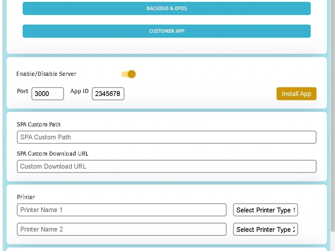This screenshot has height=251, width=335.
Task: Click inside the Port field showing 3000
Action: [x=47, y=94]
